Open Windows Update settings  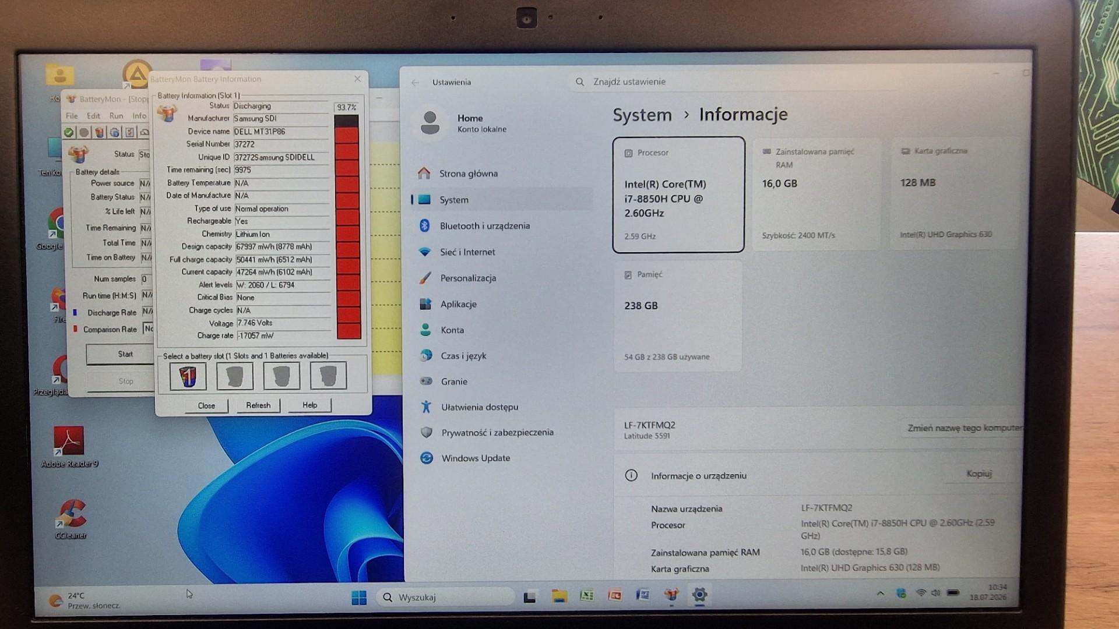pyautogui.click(x=476, y=458)
